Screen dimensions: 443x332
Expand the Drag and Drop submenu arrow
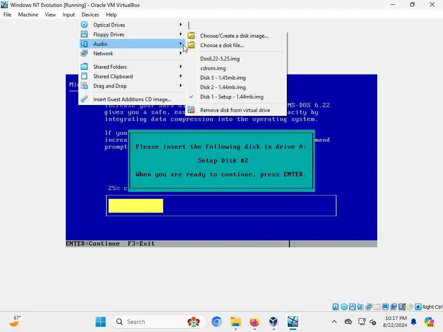point(181,86)
